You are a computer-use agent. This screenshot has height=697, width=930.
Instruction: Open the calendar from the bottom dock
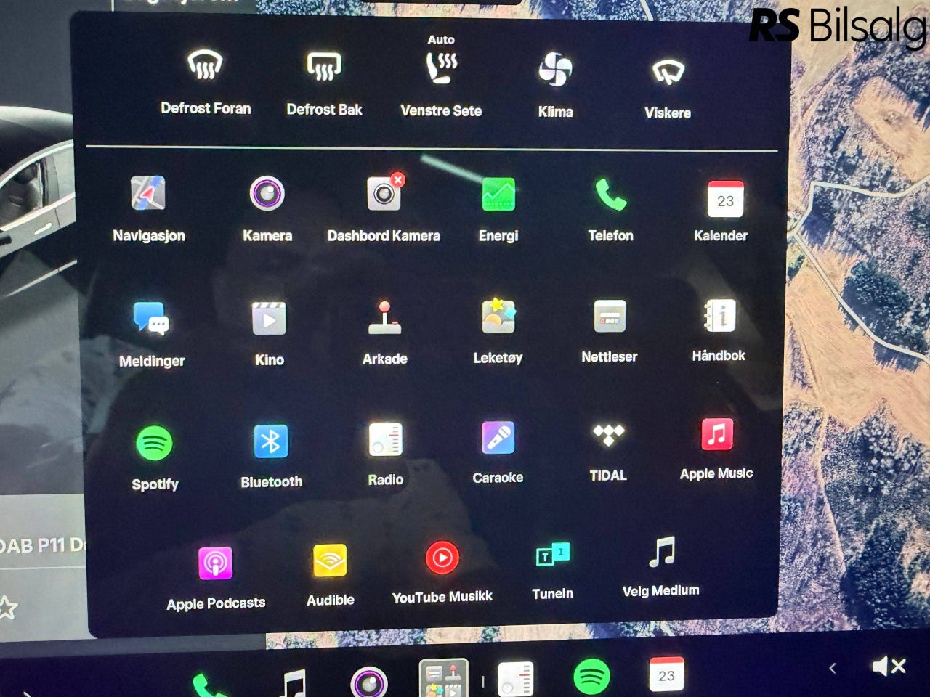[x=666, y=674]
